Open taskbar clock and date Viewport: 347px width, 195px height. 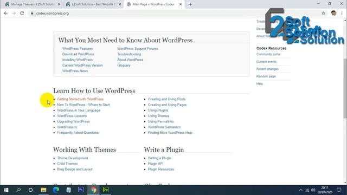(x=325, y=190)
